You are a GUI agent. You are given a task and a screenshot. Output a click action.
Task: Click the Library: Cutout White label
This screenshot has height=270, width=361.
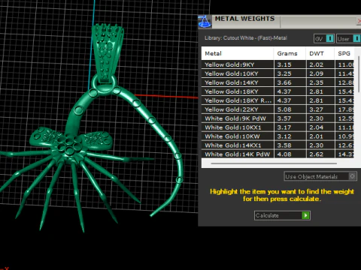(246, 38)
